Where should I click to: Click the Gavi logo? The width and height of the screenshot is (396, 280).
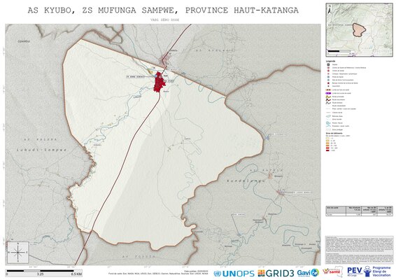click(x=308, y=273)
